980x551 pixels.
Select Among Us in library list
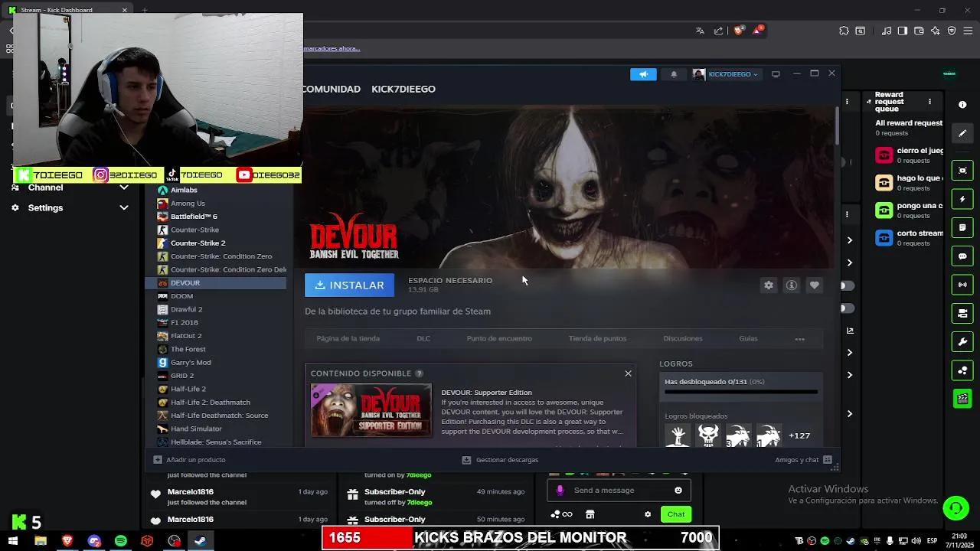pos(188,204)
